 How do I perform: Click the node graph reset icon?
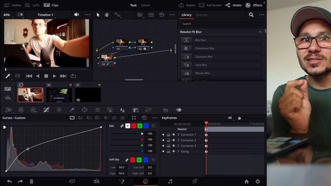click(161, 15)
